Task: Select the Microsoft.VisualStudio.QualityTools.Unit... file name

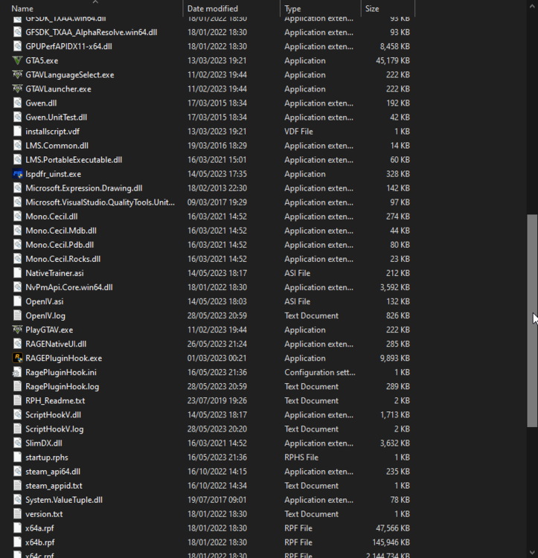Action: coord(100,202)
